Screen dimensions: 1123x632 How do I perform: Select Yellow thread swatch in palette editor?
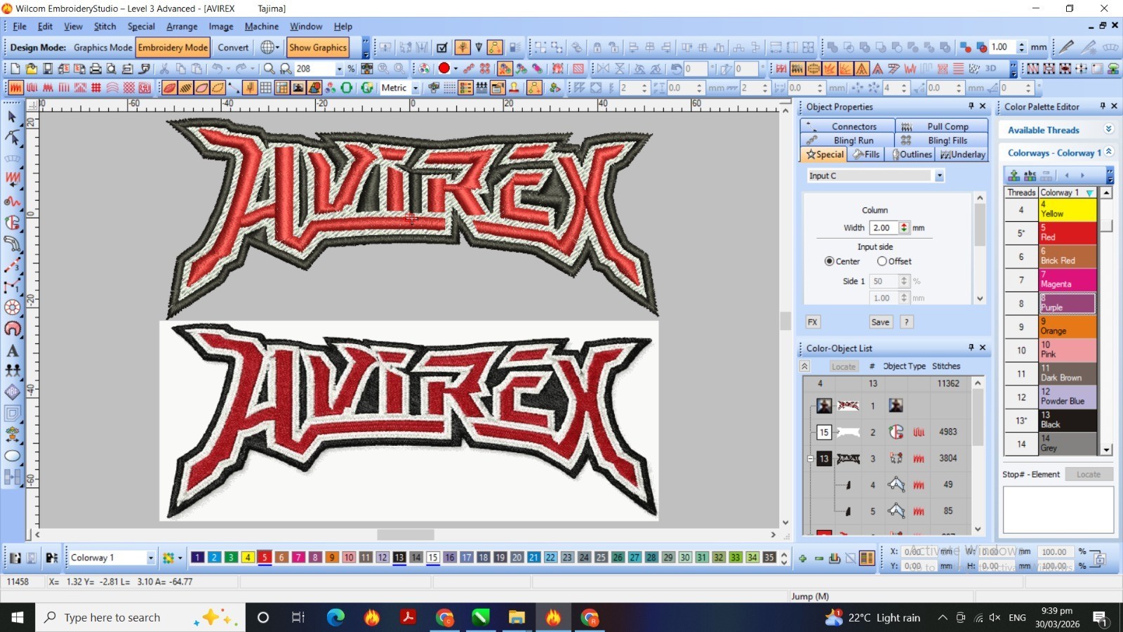click(x=1068, y=209)
